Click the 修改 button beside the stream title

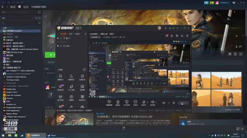(111, 34)
